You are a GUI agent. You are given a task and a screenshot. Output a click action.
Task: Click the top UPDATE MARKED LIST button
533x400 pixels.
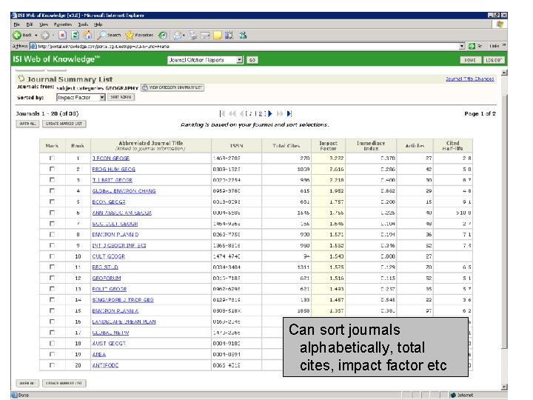[64, 124]
